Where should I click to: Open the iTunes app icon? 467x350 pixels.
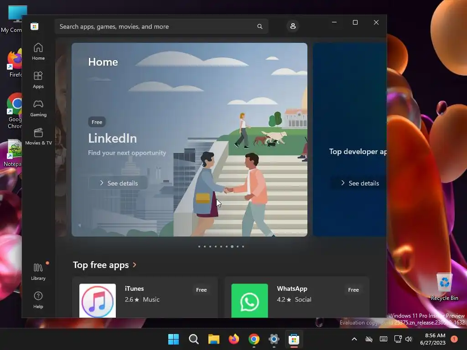(98, 301)
